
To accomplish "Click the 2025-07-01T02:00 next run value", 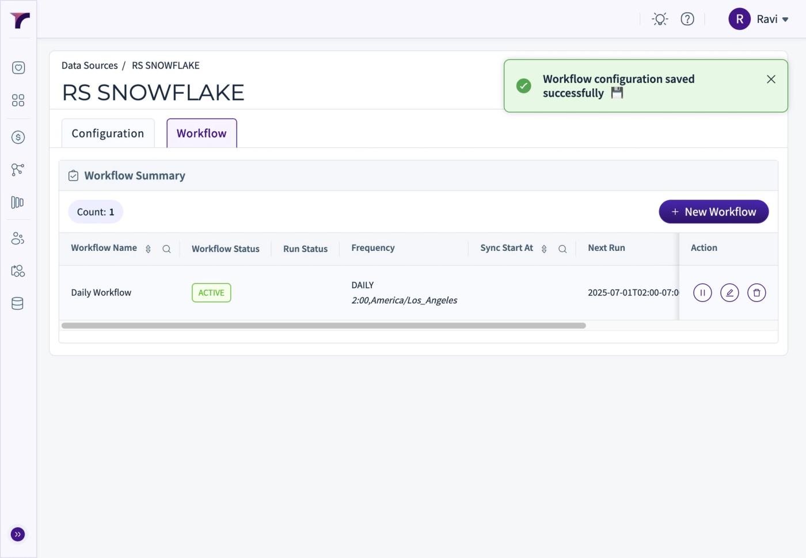I will [x=633, y=292].
